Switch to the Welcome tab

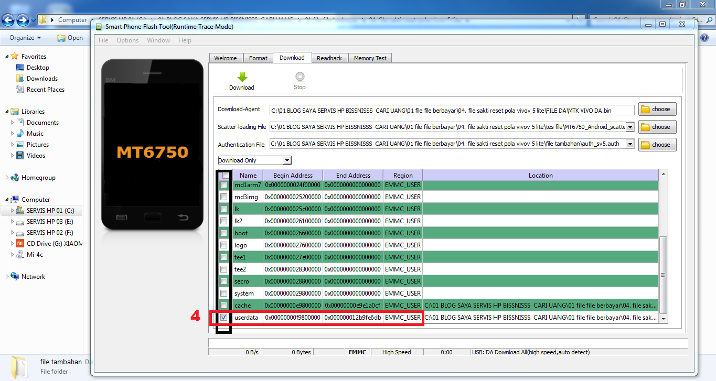click(x=226, y=58)
